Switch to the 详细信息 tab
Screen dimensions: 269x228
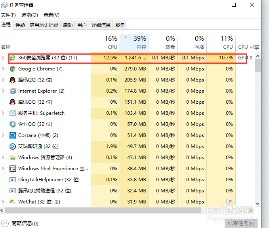[x=101, y=25]
